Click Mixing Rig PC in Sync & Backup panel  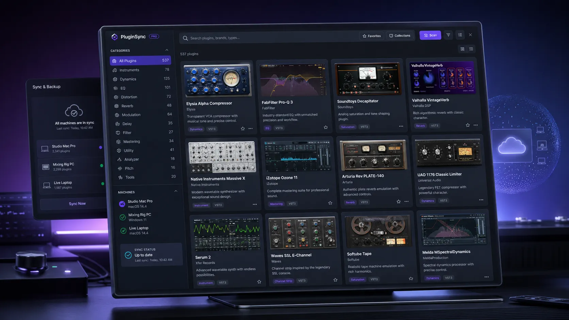pyautogui.click(x=72, y=167)
